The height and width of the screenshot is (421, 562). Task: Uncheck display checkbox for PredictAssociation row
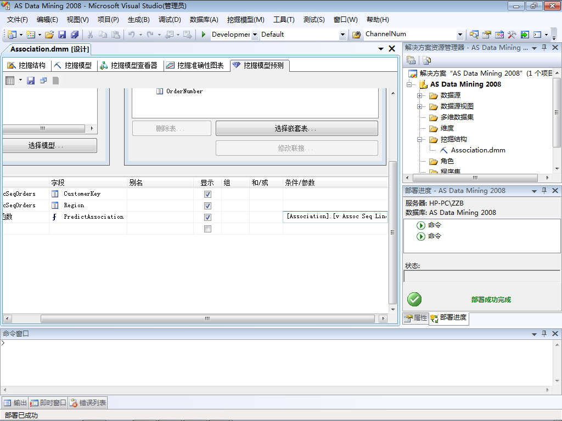pos(207,217)
